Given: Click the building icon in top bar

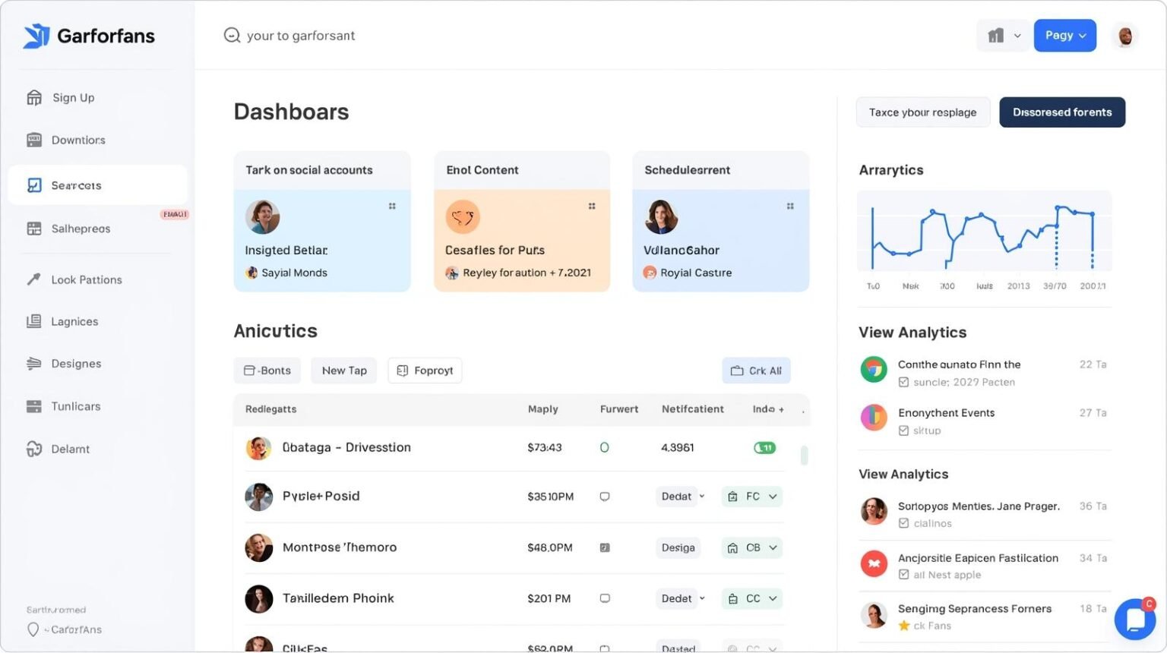Looking at the screenshot, I should point(995,36).
